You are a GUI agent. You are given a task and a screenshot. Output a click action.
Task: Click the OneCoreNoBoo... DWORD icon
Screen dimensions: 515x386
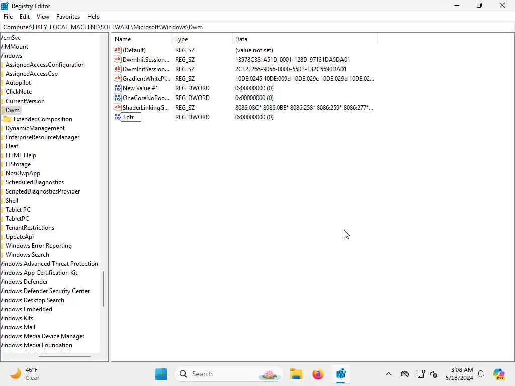point(118,98)
